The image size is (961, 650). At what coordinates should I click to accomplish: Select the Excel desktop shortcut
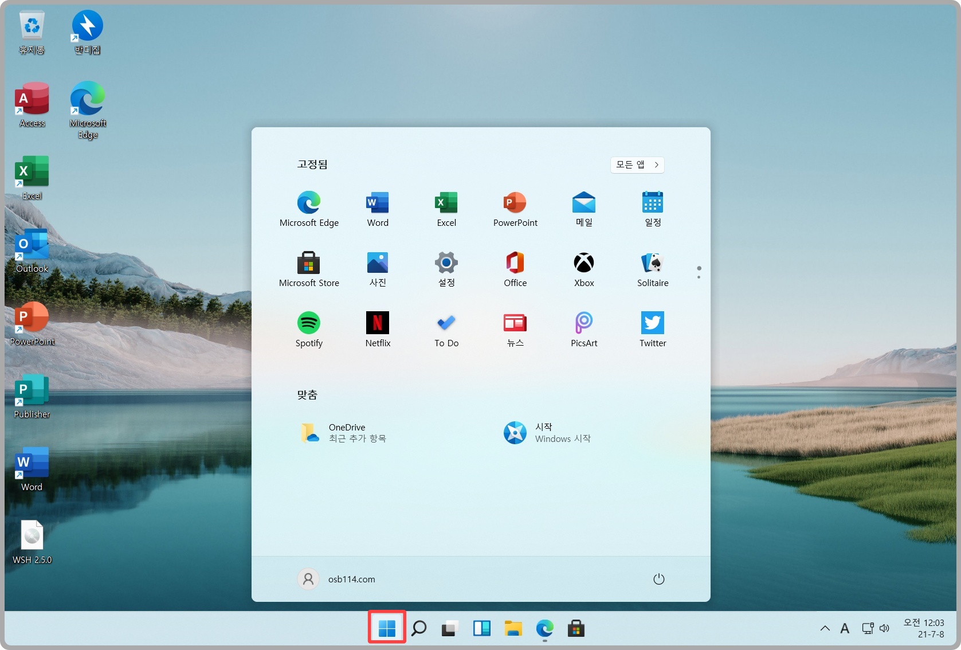tap(32, 178)
